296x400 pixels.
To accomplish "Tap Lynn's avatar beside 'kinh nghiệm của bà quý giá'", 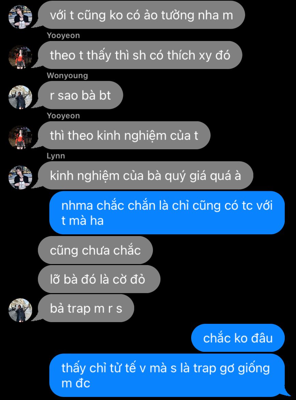I will click(20, 177).
